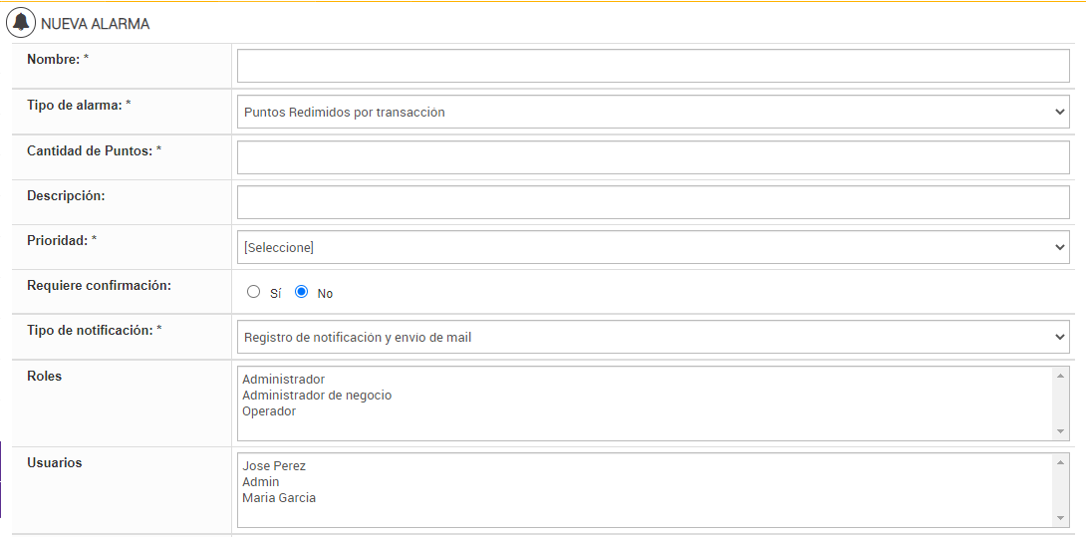The height and width of the screenshot is (537, 1086).
Task: Click the Nueva Alarma heading
Action: pos(96,23)
